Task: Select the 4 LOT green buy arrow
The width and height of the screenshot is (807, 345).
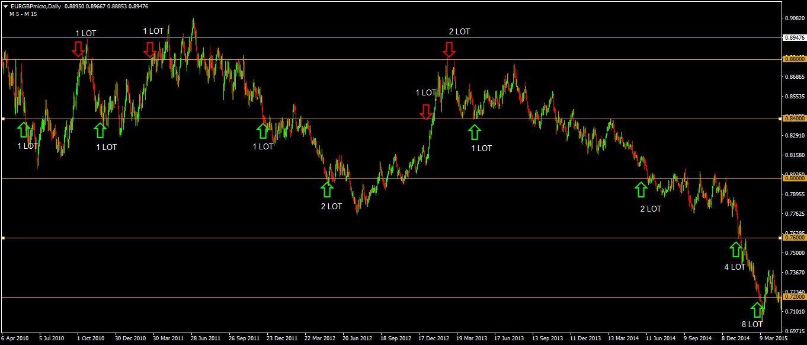Action: 736,248
